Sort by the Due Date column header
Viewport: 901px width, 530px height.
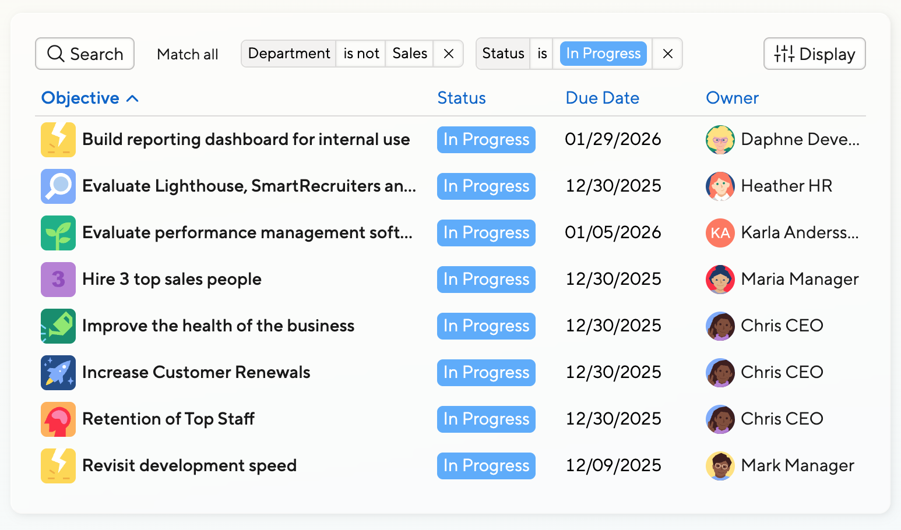click(602, 98)
